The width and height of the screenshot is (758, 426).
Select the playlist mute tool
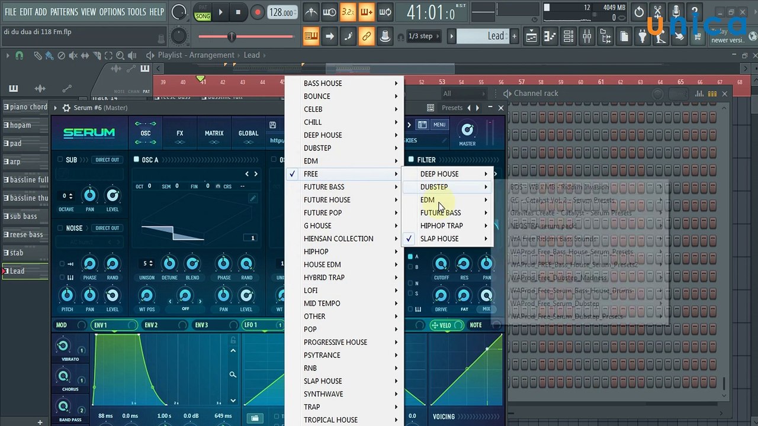click(x=73, y=56)
